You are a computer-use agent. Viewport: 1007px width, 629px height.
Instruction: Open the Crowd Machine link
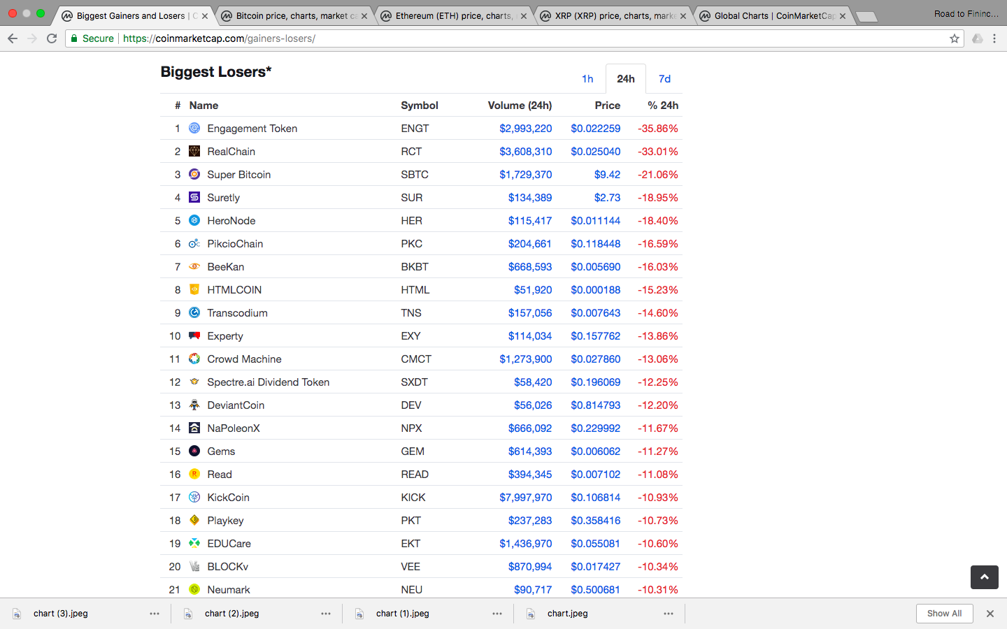(x=245, y=359)
